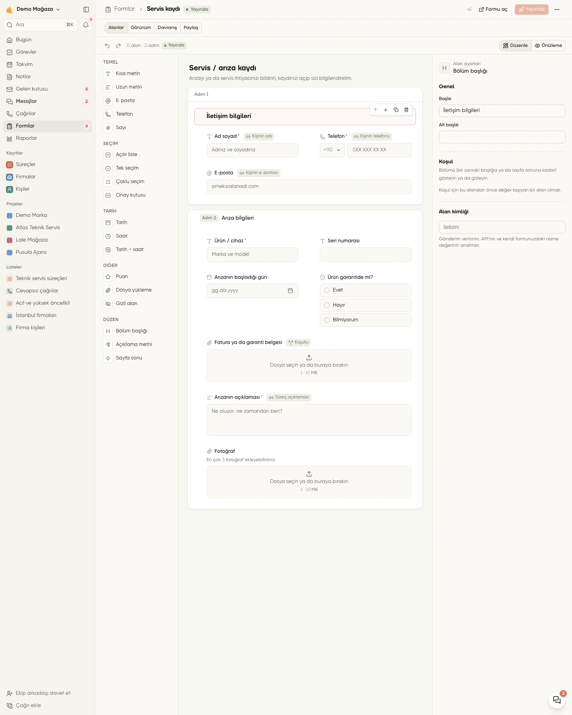Toggle the sidebar collapse icon
The width and height of the screenshot is (572, 715).
coord(86,9)
